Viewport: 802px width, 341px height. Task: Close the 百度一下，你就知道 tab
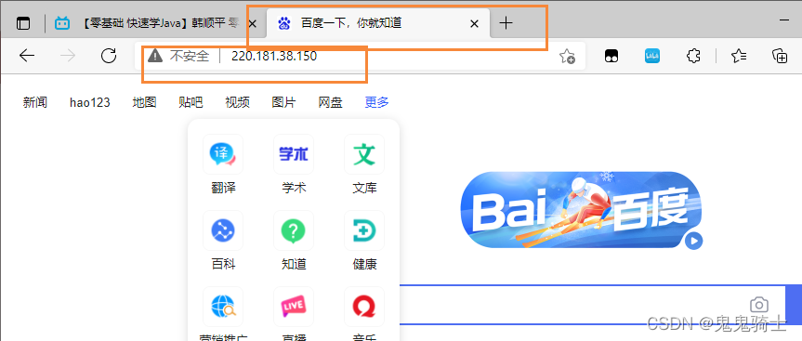474,23
